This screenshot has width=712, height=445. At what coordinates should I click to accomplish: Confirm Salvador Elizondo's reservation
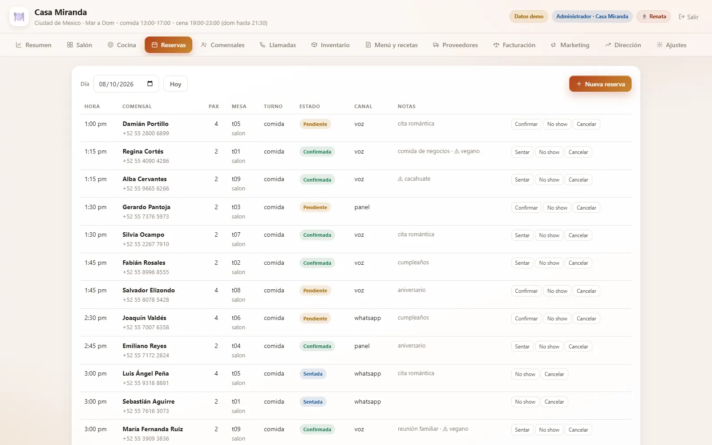[526, 291]
